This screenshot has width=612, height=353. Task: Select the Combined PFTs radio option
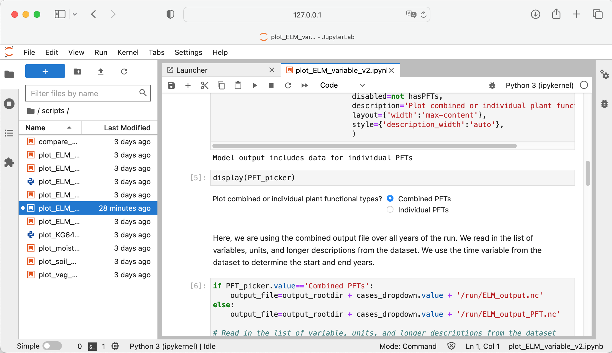(390, 199)
